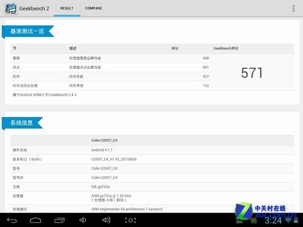Tap the Cube U20GT_C4 table header
The image size is (303, 227).
[x=104, y=140]
